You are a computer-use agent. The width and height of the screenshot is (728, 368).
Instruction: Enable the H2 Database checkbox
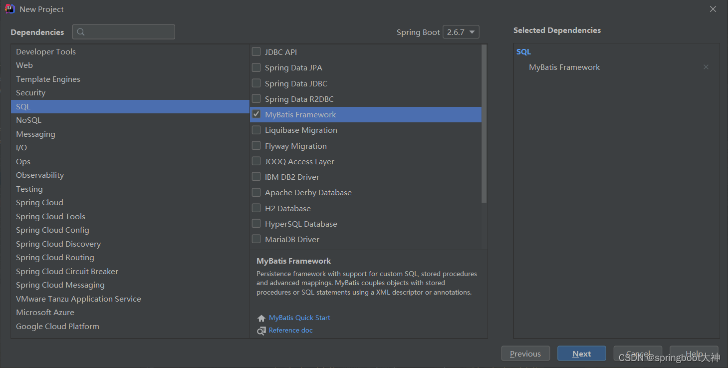[x=256, y=208]
